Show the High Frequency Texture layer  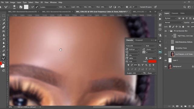click(166, 42)
